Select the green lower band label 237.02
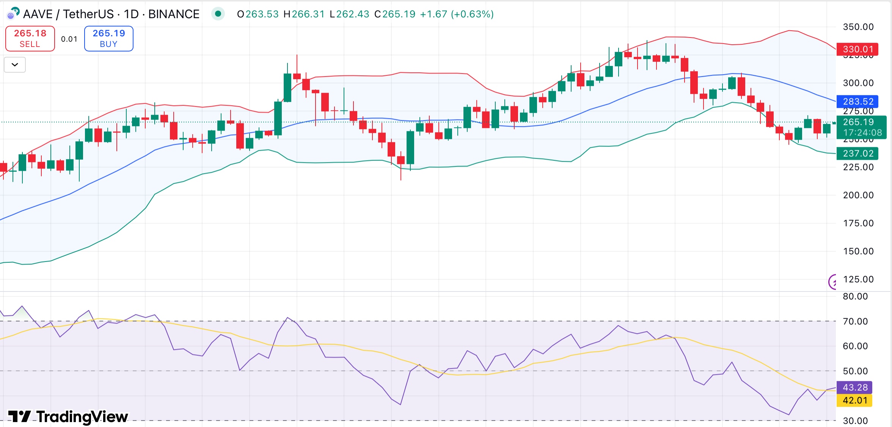 [x=859, y=153]
